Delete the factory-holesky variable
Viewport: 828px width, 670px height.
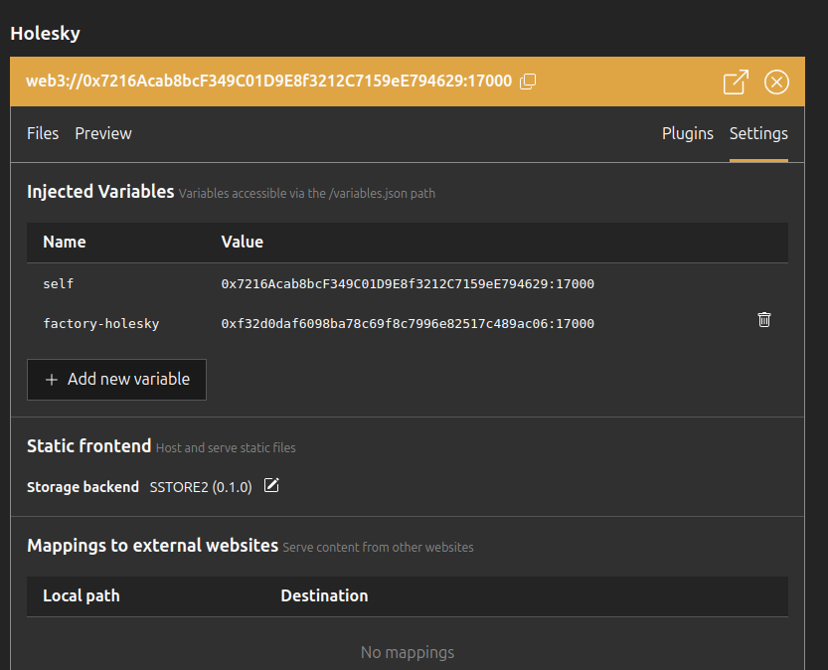coord(764,319)
